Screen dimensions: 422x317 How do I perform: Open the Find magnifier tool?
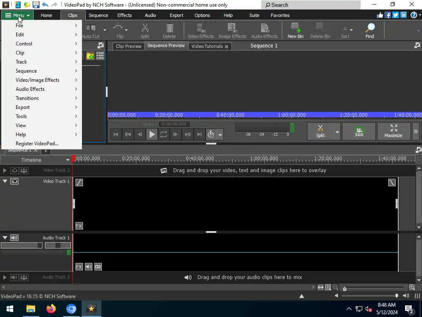[370, 31]
